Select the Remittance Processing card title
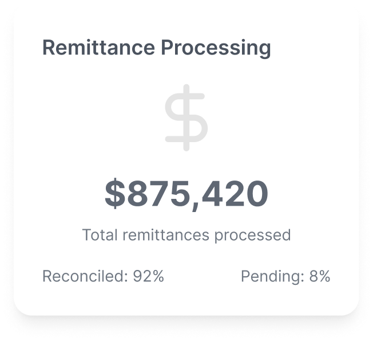This screenshot has height=341, width=373. pyautogui.click(x=156, y=48)
